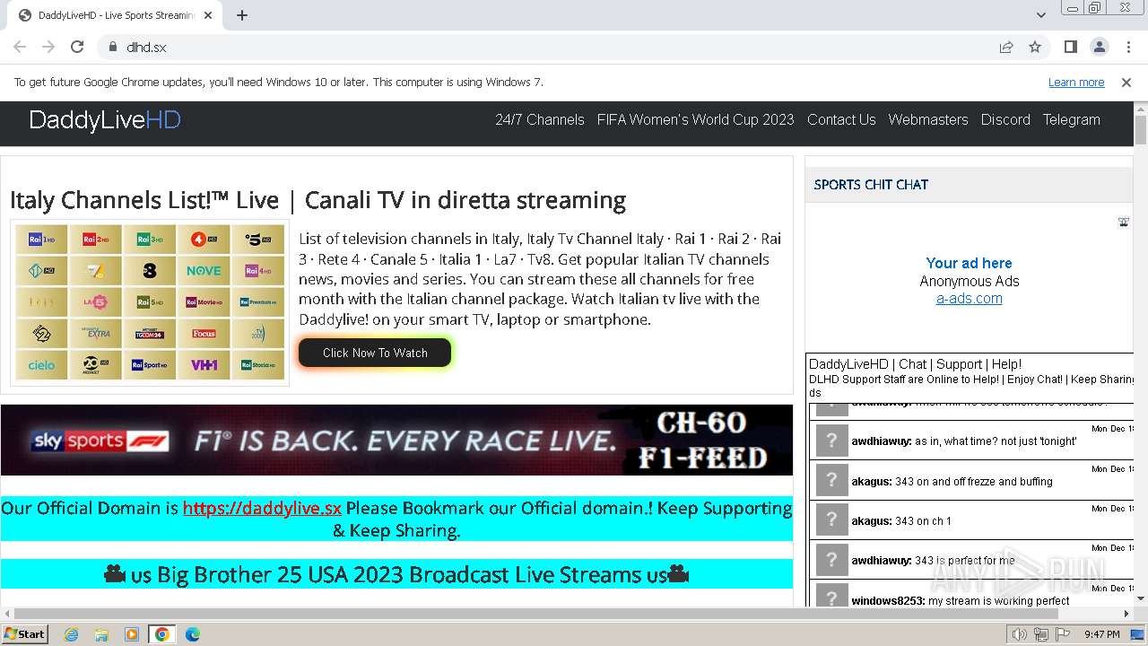This screenshot has width=1148, height=646.
Task: Select the Rai Movie HD logo
Action: [204, 302]
